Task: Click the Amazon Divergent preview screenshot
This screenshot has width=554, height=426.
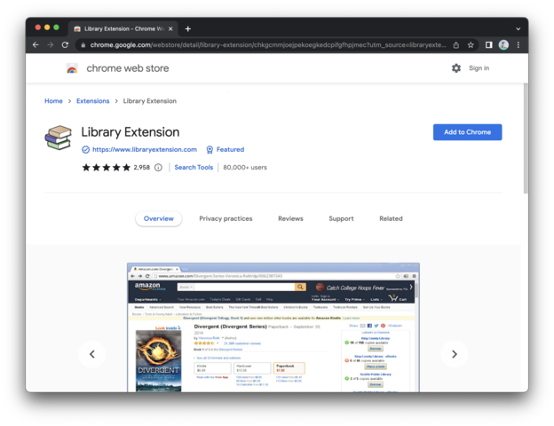Action: 273,327
